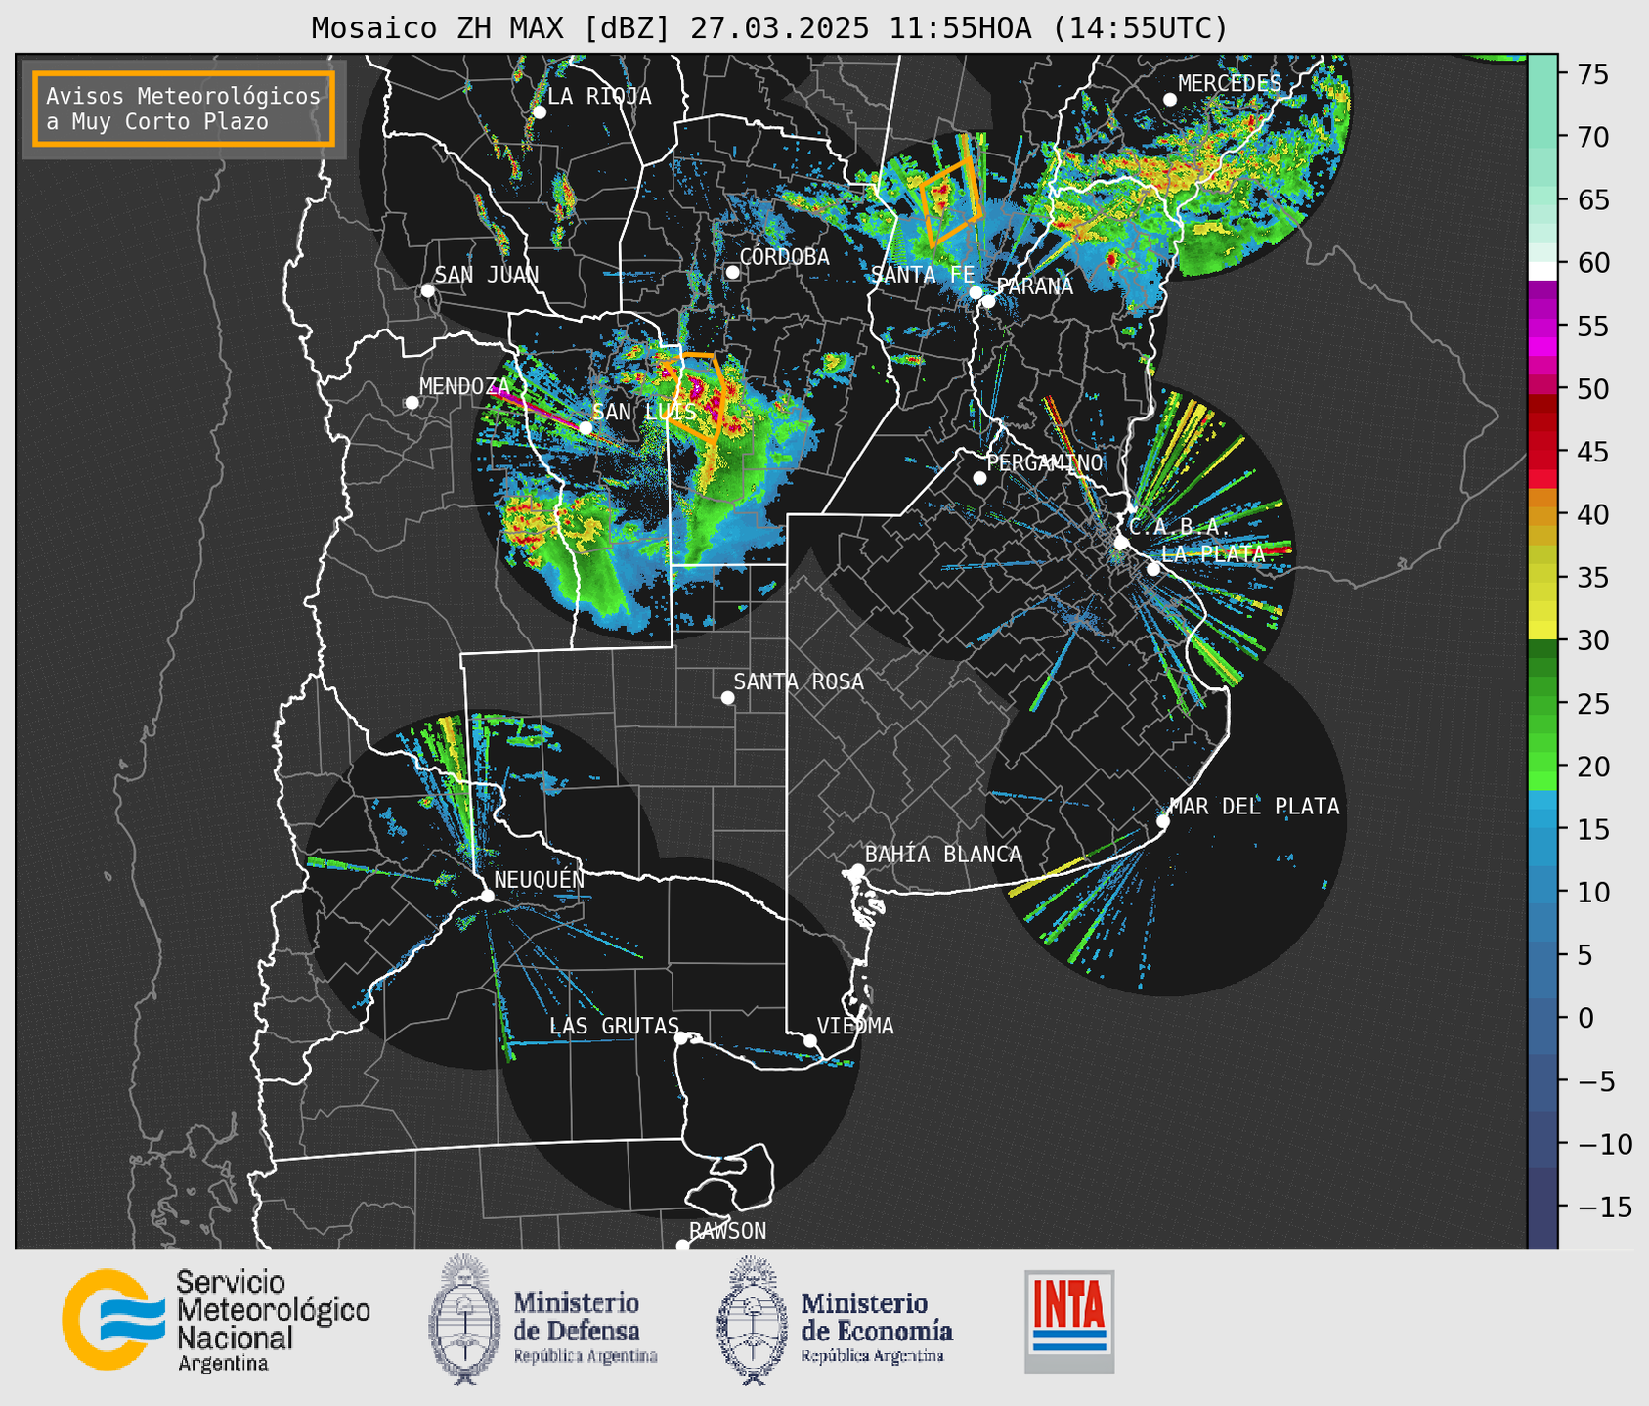This screenshot has width=1649, height=1406.
Task: Click the white city dot for La Plata
Action: pyautogui.click(x=1153, y=569)
